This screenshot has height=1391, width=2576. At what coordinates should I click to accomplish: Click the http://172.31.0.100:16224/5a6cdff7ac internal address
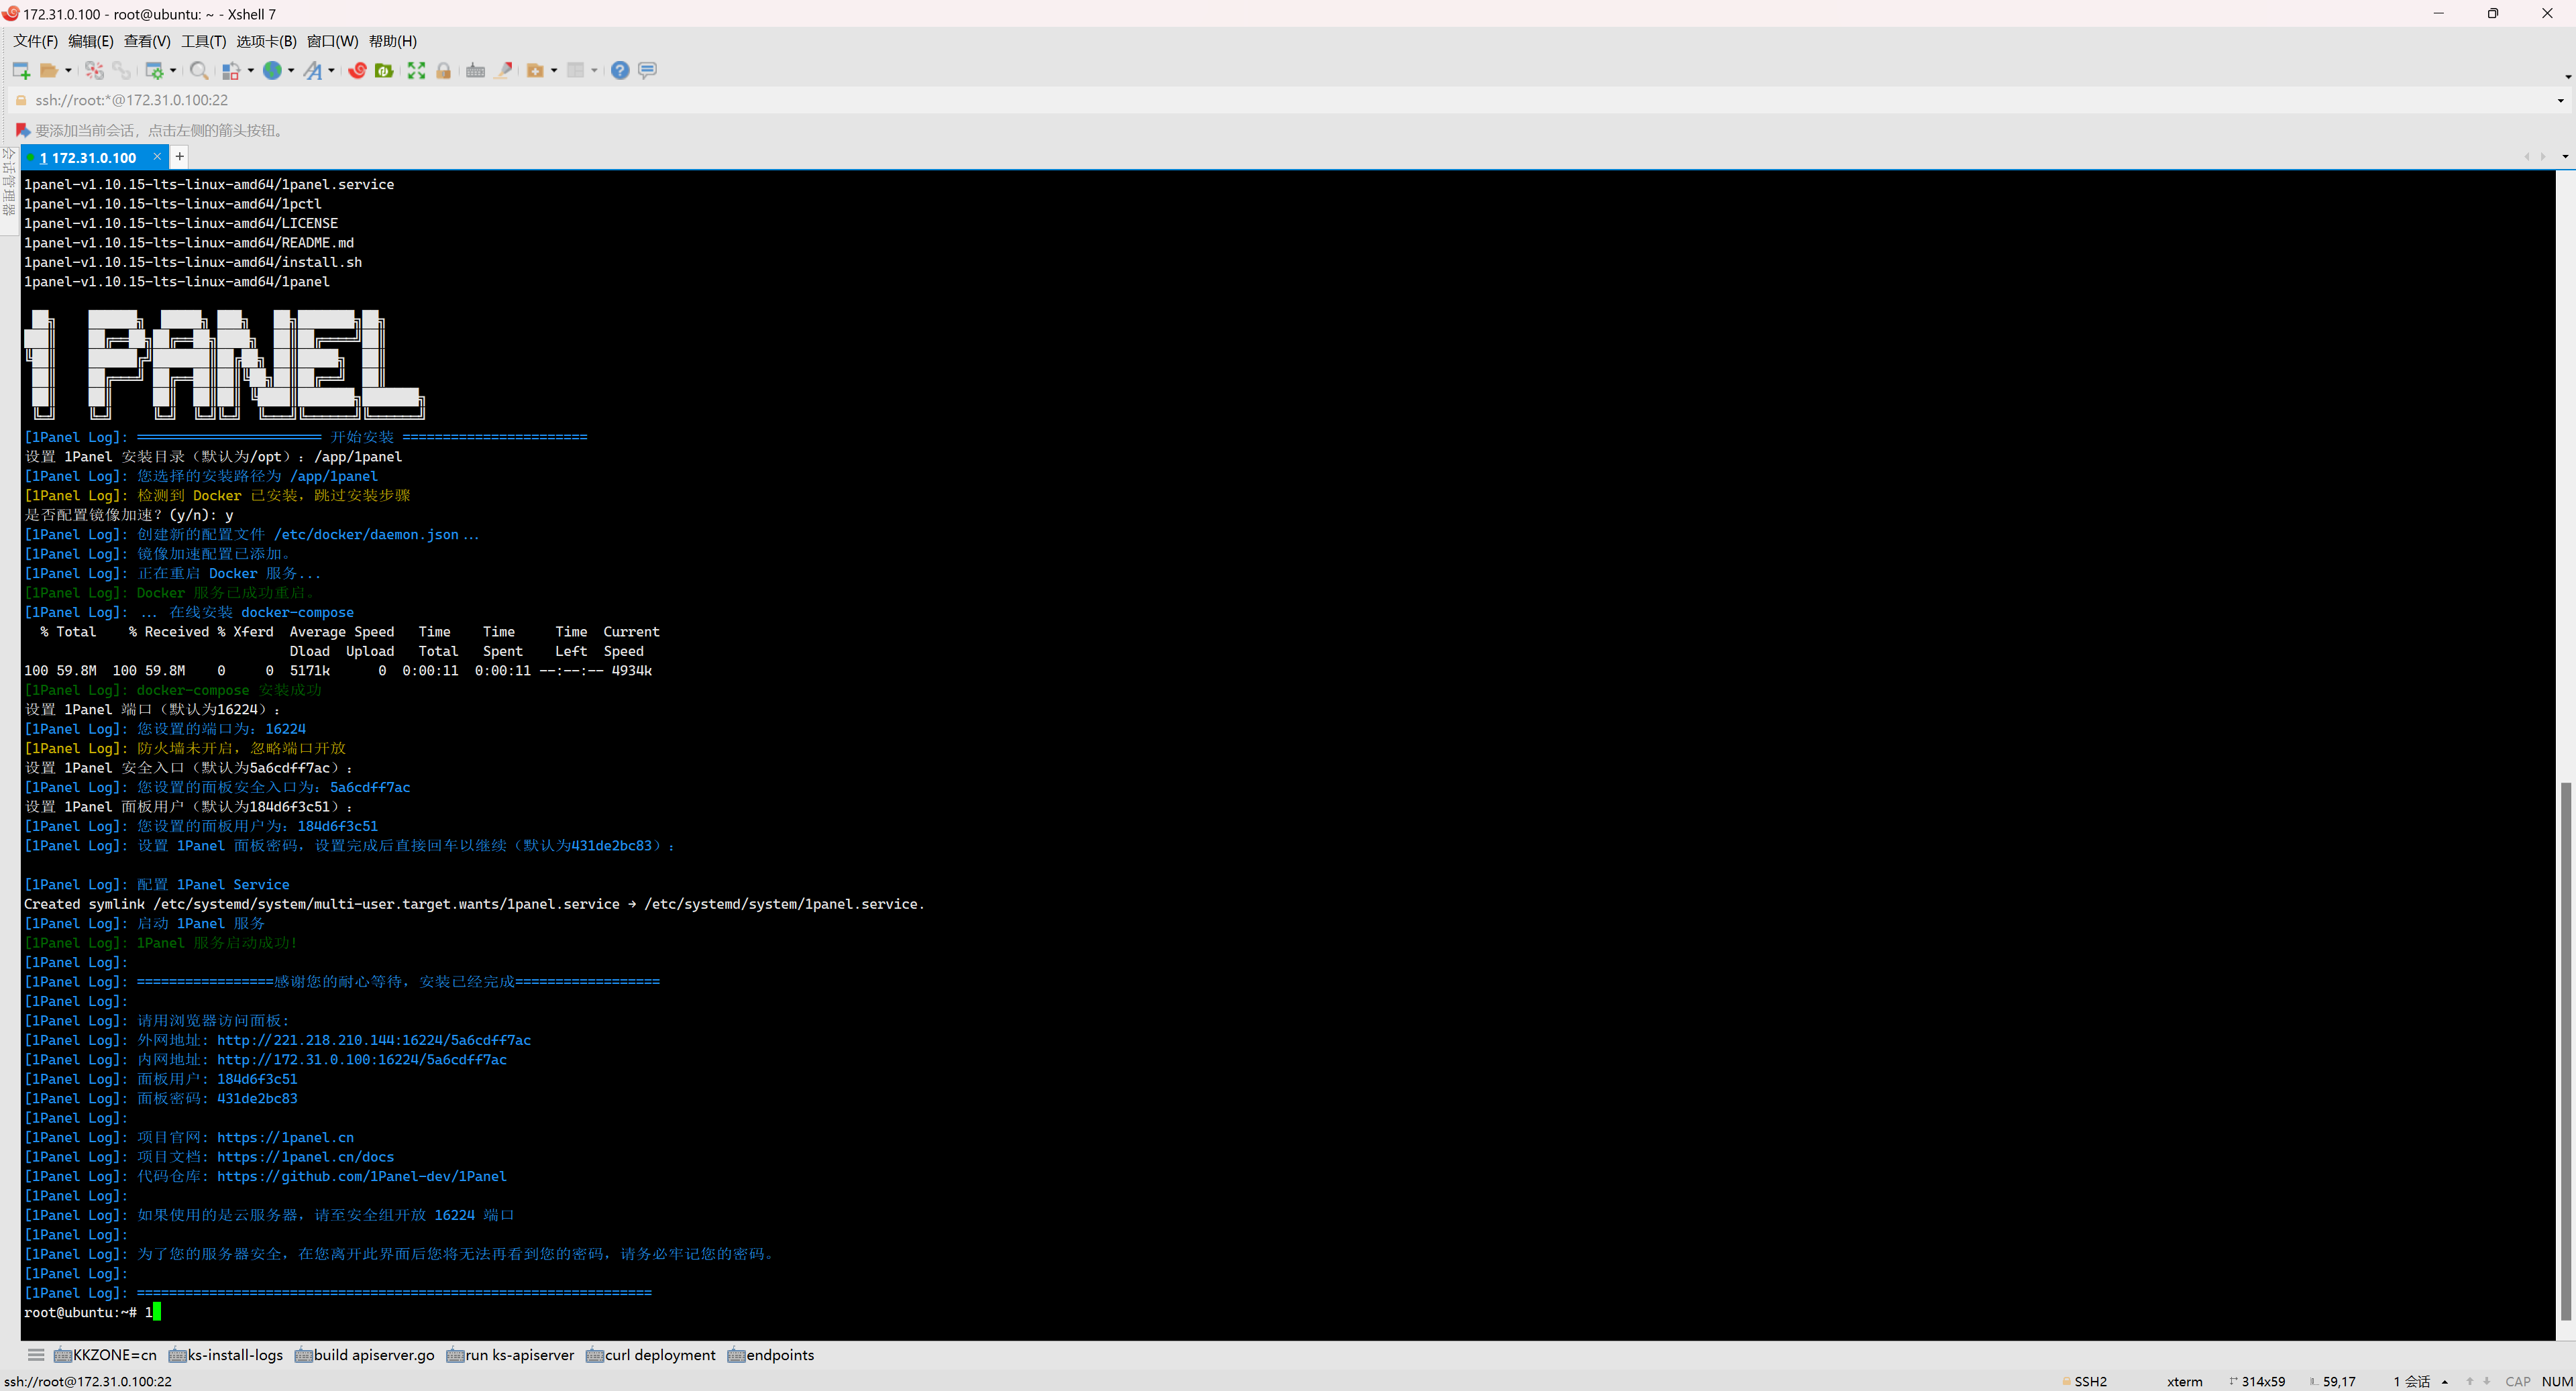(x=362, y=1060)
